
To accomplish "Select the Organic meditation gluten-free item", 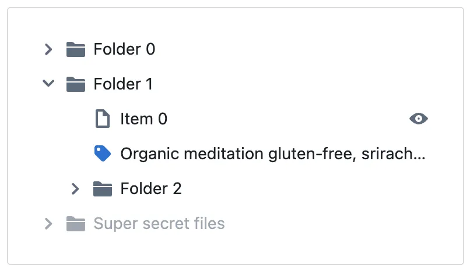I will tap(272, 154).
